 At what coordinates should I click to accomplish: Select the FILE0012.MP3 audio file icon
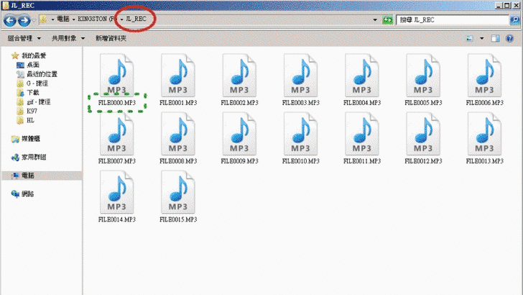coord(423,134)
